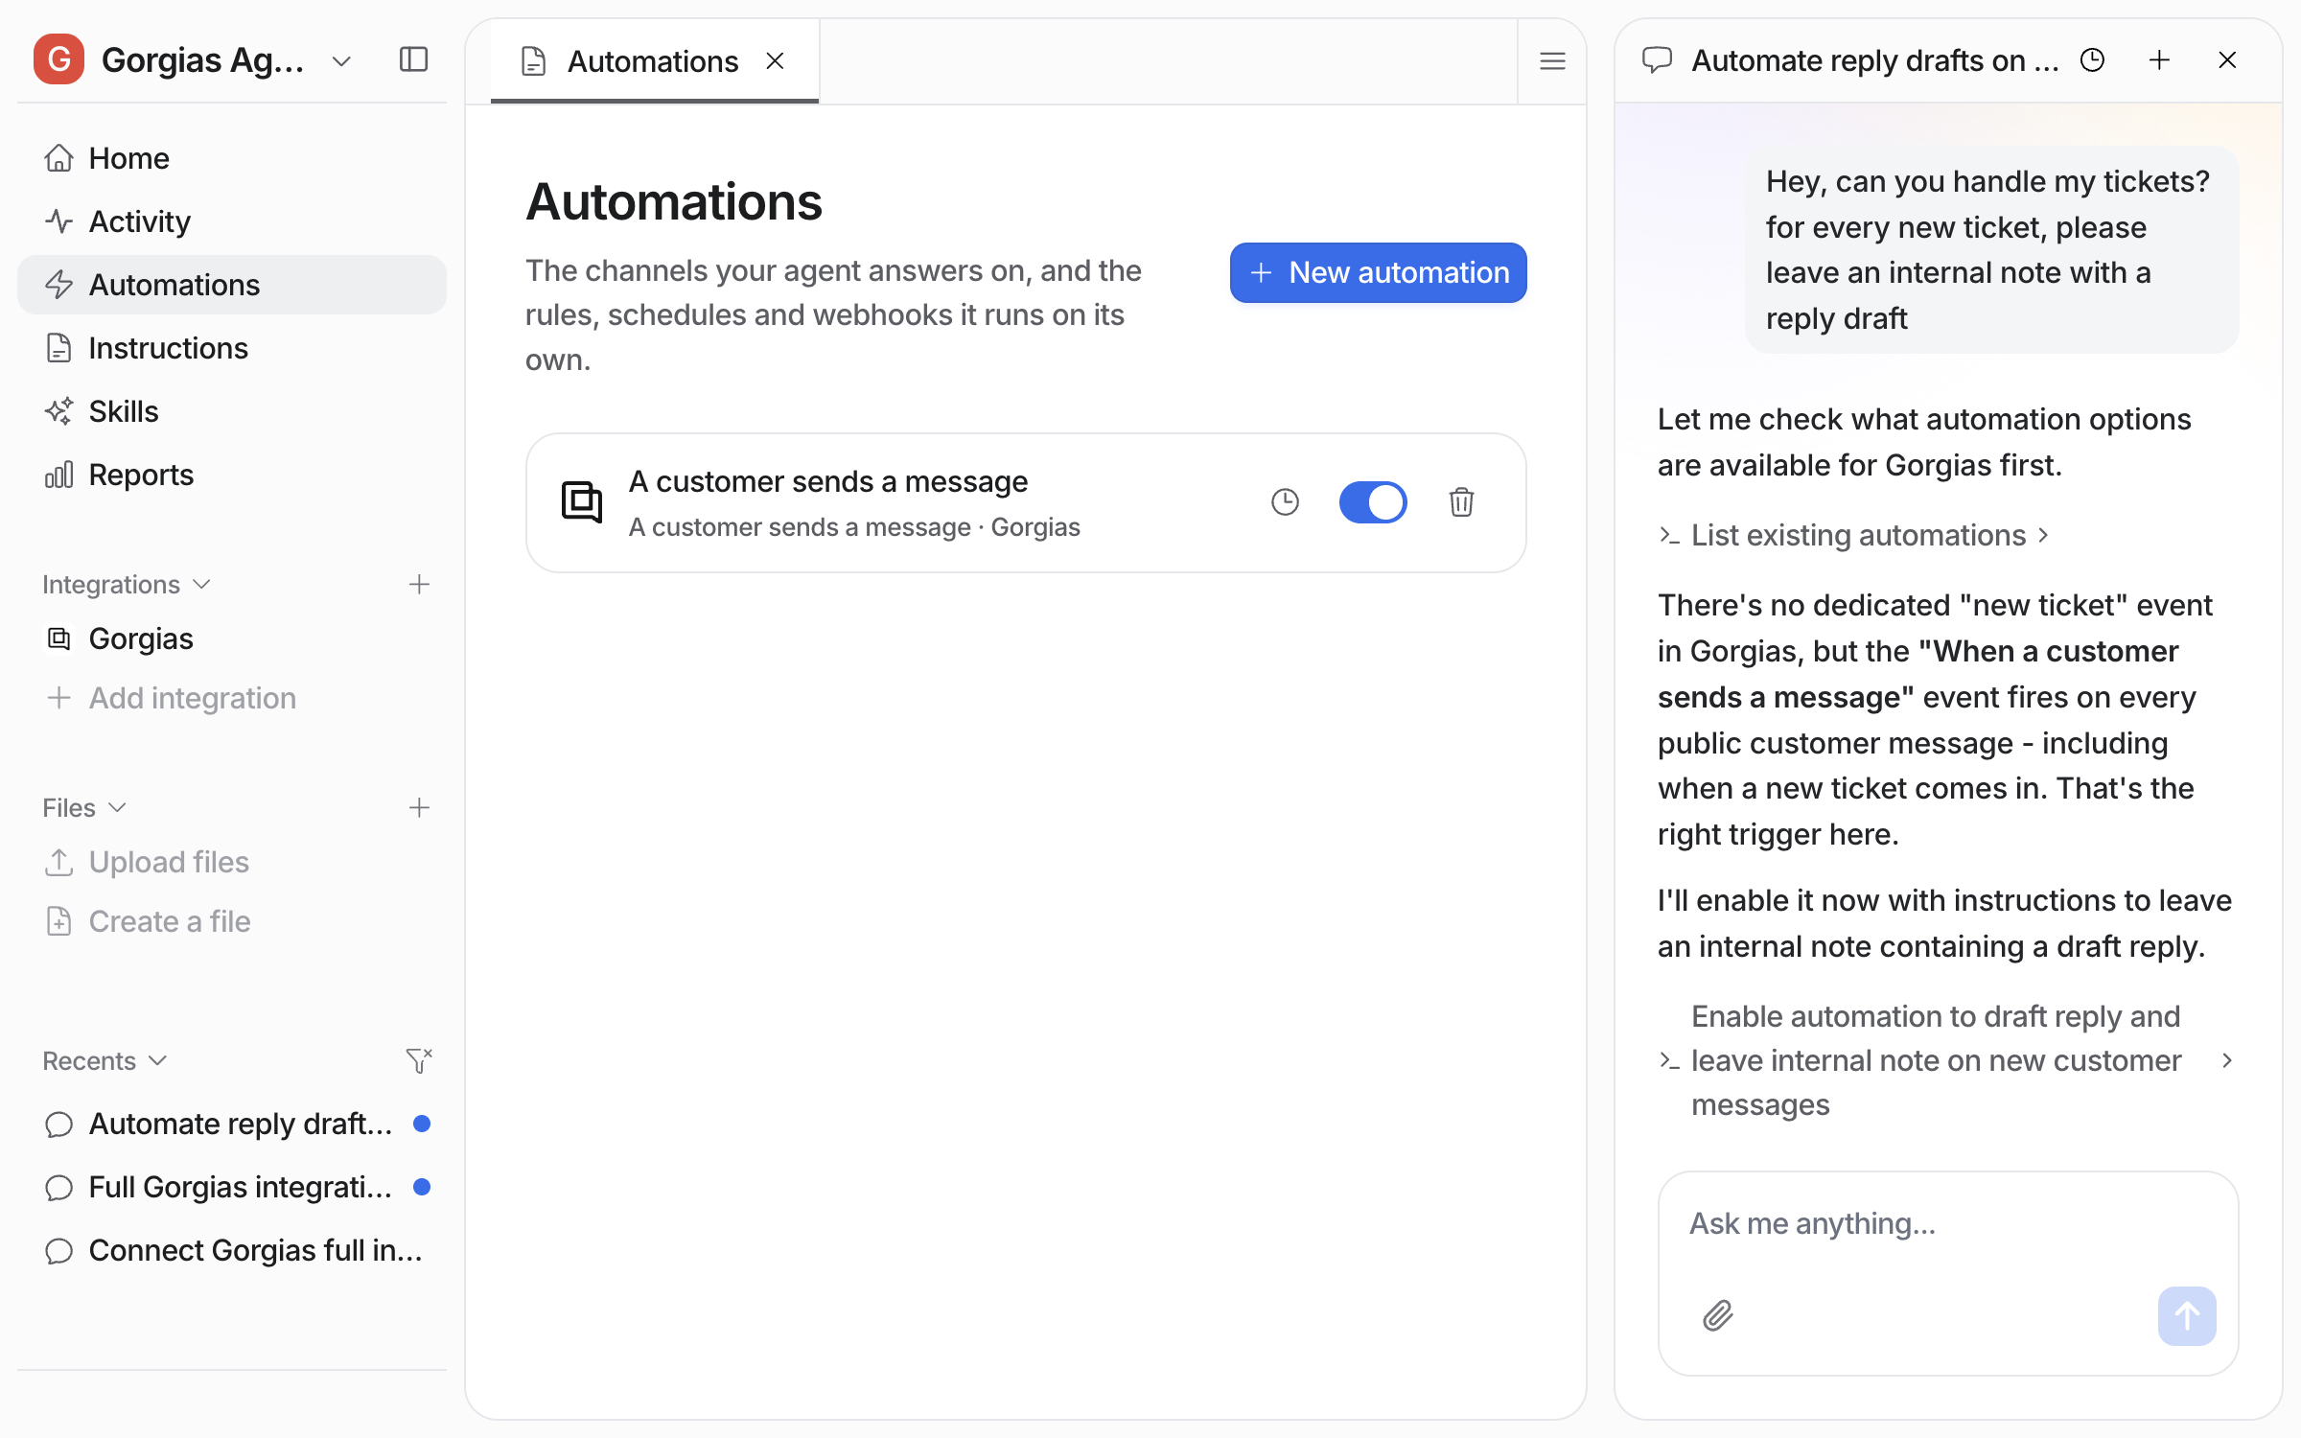Click the Automations tab document icon

[533, 61]
